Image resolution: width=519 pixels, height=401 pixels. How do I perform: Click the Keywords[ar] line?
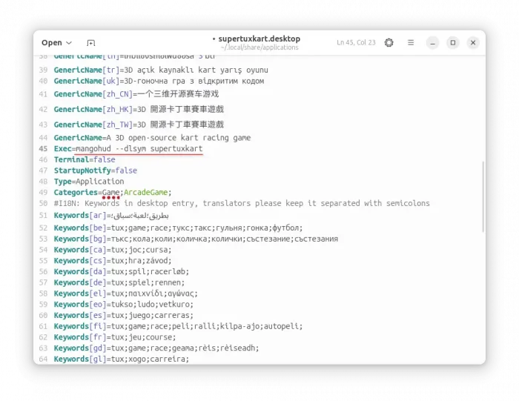click(111, 216)
